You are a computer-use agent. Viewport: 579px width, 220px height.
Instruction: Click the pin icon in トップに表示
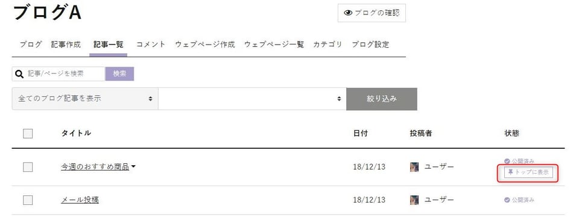coord(511,172)
